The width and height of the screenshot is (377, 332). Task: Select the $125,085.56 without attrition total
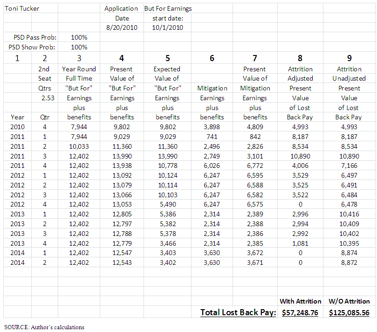(x=349, y=312)
